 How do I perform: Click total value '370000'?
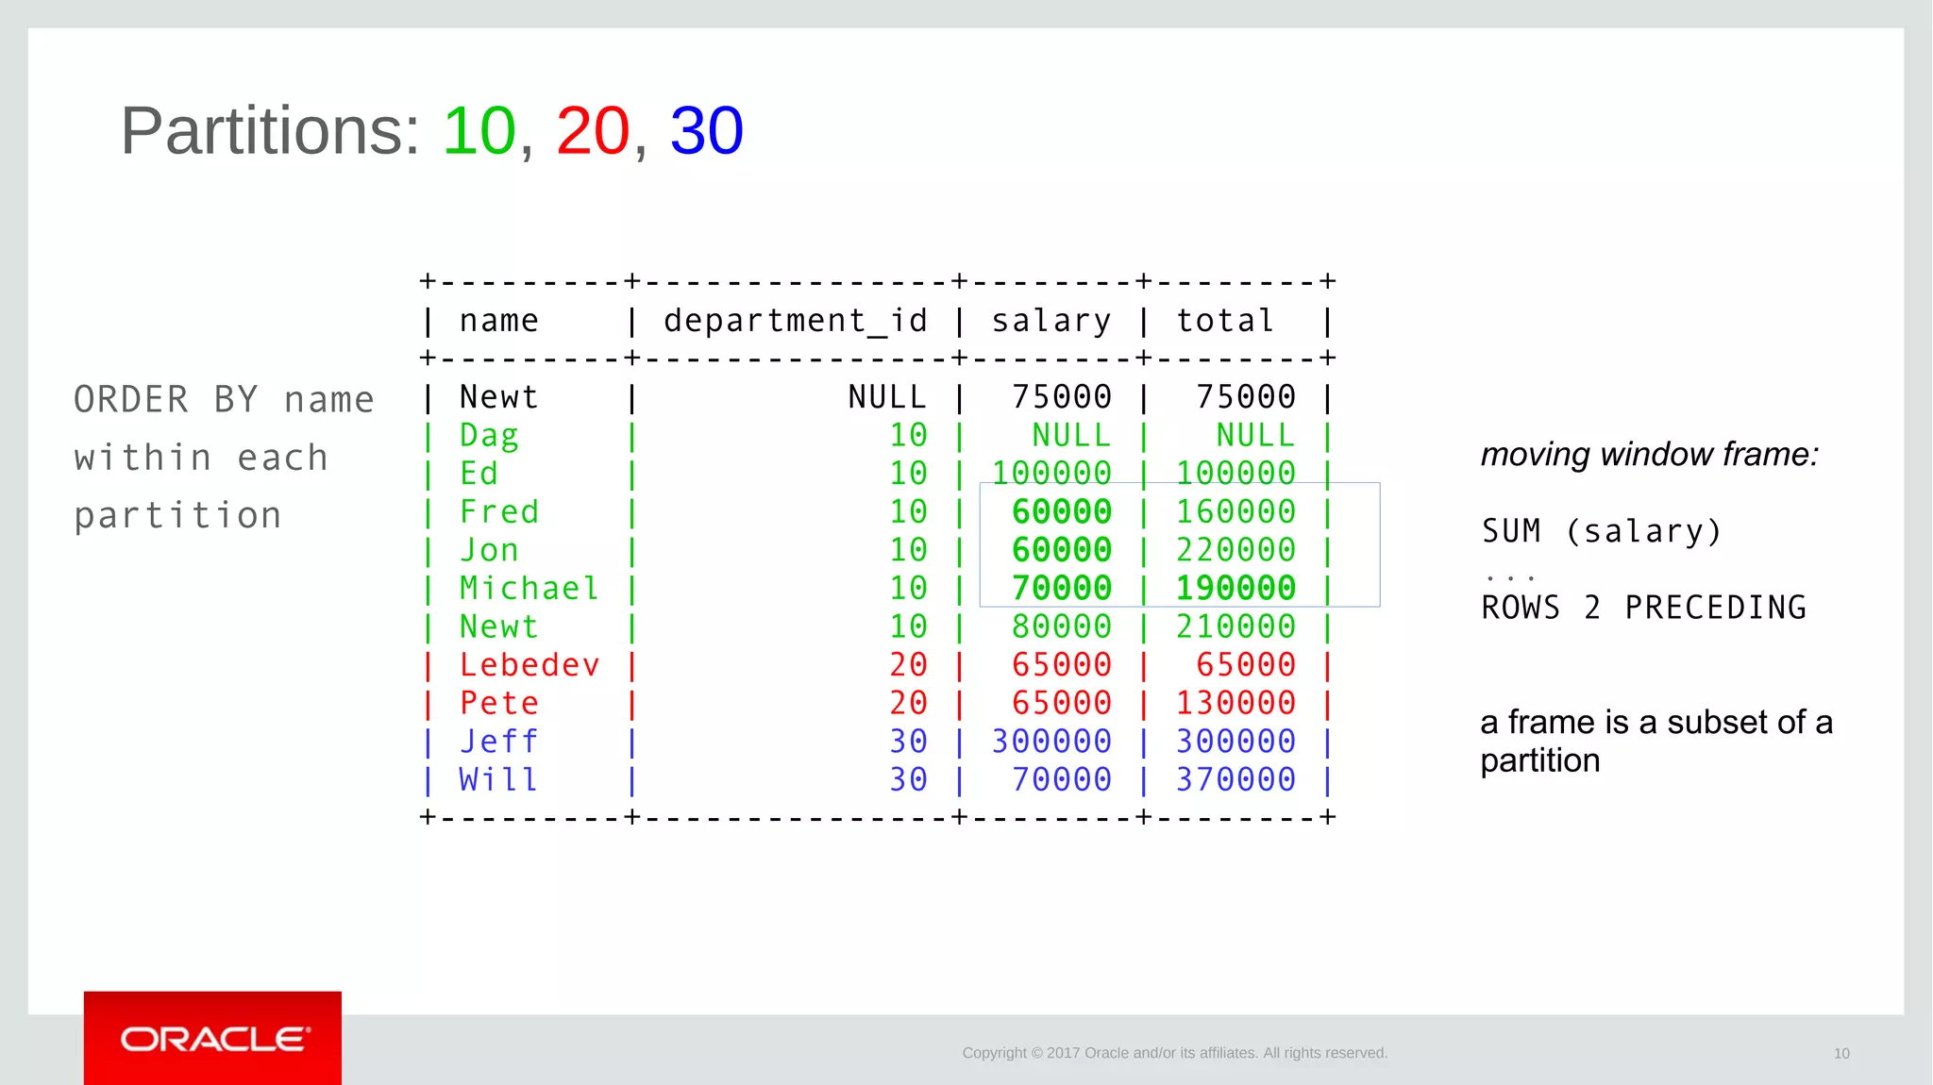tap(1235, 779)
